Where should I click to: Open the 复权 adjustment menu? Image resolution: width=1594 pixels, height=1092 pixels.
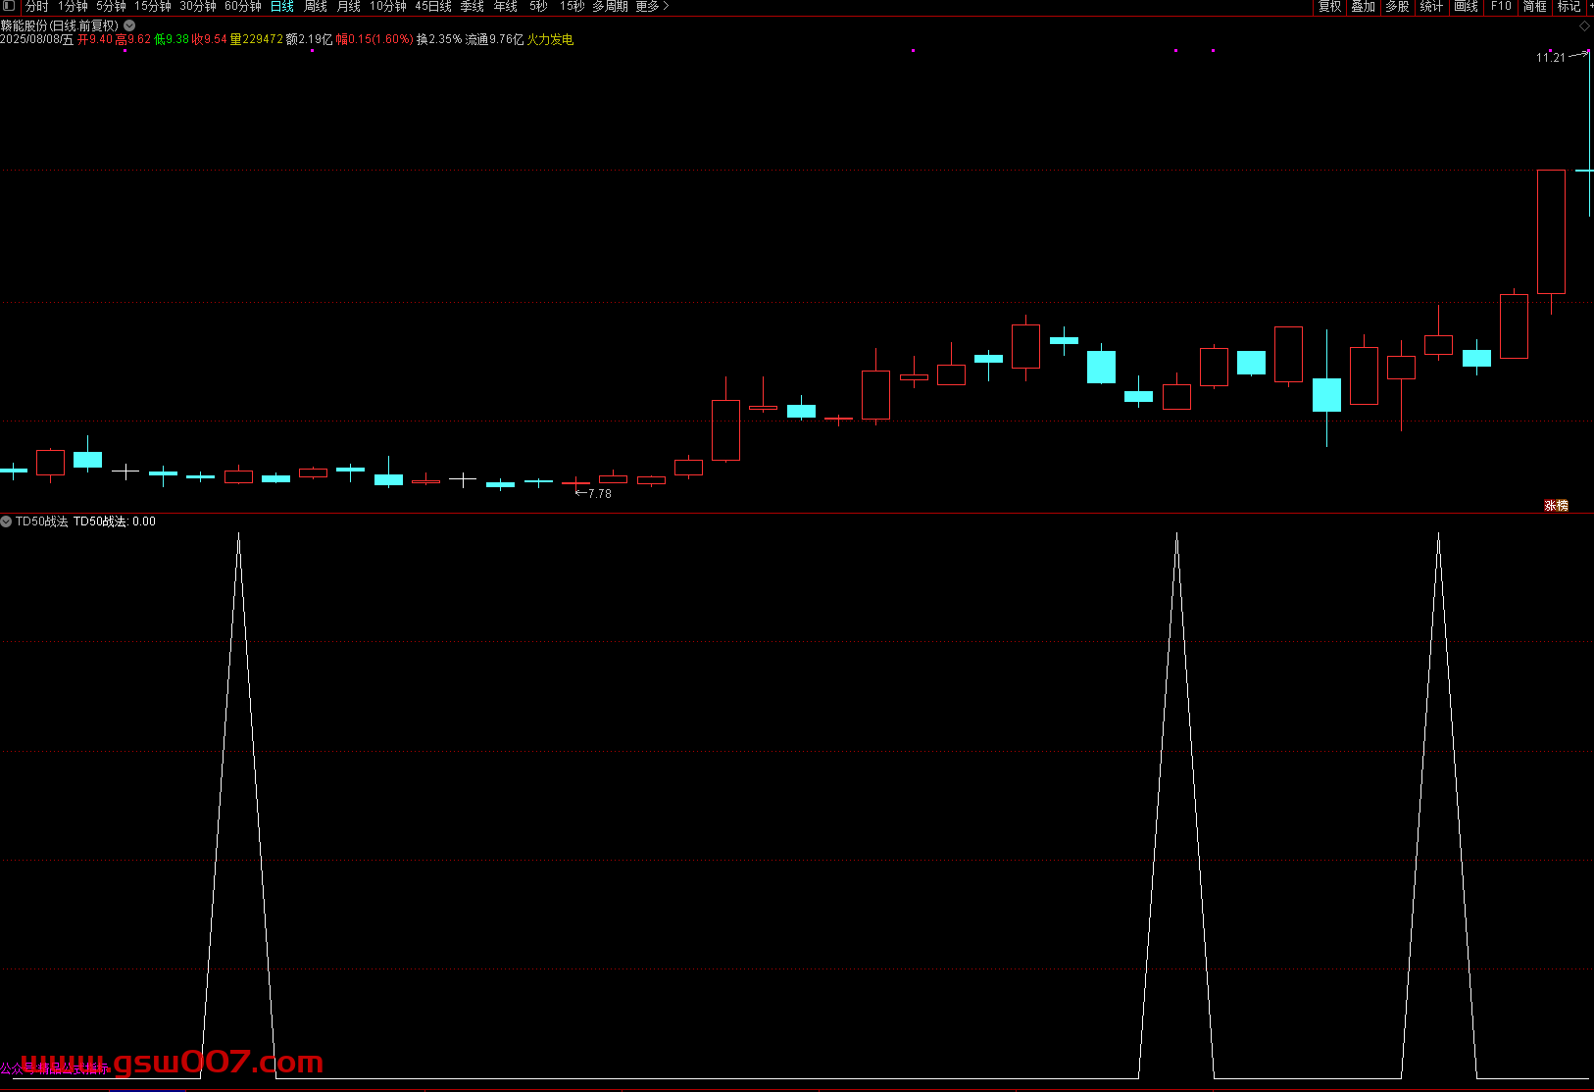[1329, 7]
